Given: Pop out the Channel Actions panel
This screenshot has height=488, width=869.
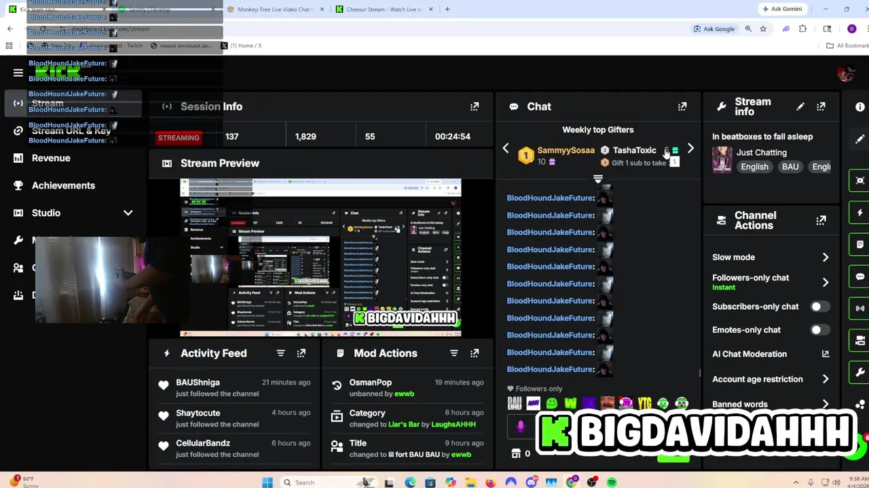Looking at the screenshot, I should pos(821,220).
